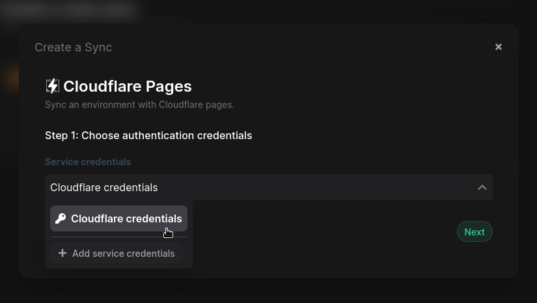Image resolution: width=537 pixels, height=303 pixels.
Task: Click the Service credentials field label
Action: pos(88,162)
